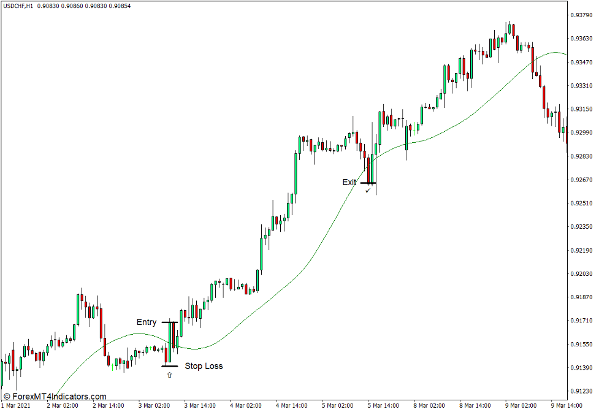This screenshot has height=412, width=599.
Task: Click the 0.92670 level on the price scale
Action: 581,179
